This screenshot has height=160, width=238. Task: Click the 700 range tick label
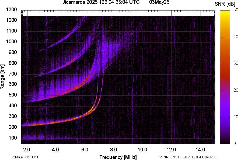[13, 74]
